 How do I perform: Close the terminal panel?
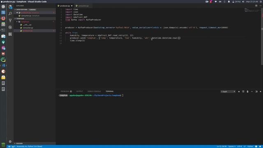pos(261,92)
